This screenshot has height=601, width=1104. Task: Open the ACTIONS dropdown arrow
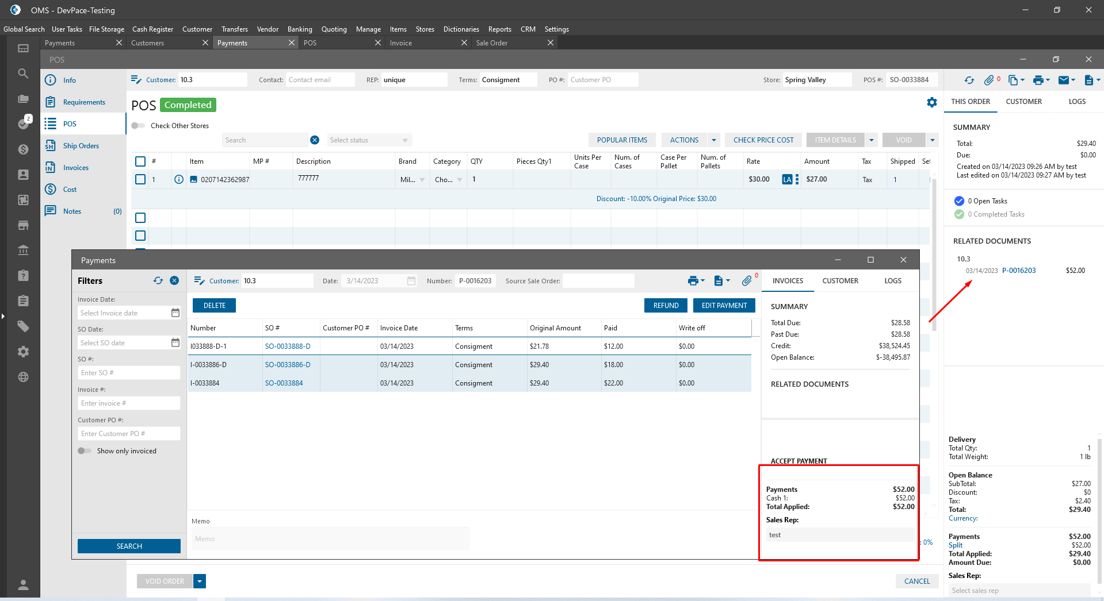point(714,140)
